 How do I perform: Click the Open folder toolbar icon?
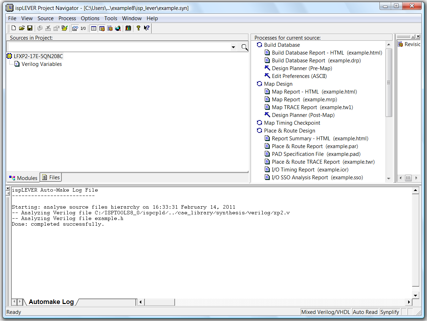[22, 28]
